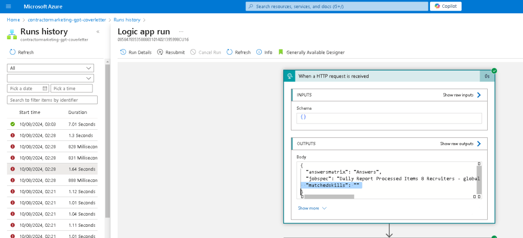Sort by Start time column header

click(30, 112)
